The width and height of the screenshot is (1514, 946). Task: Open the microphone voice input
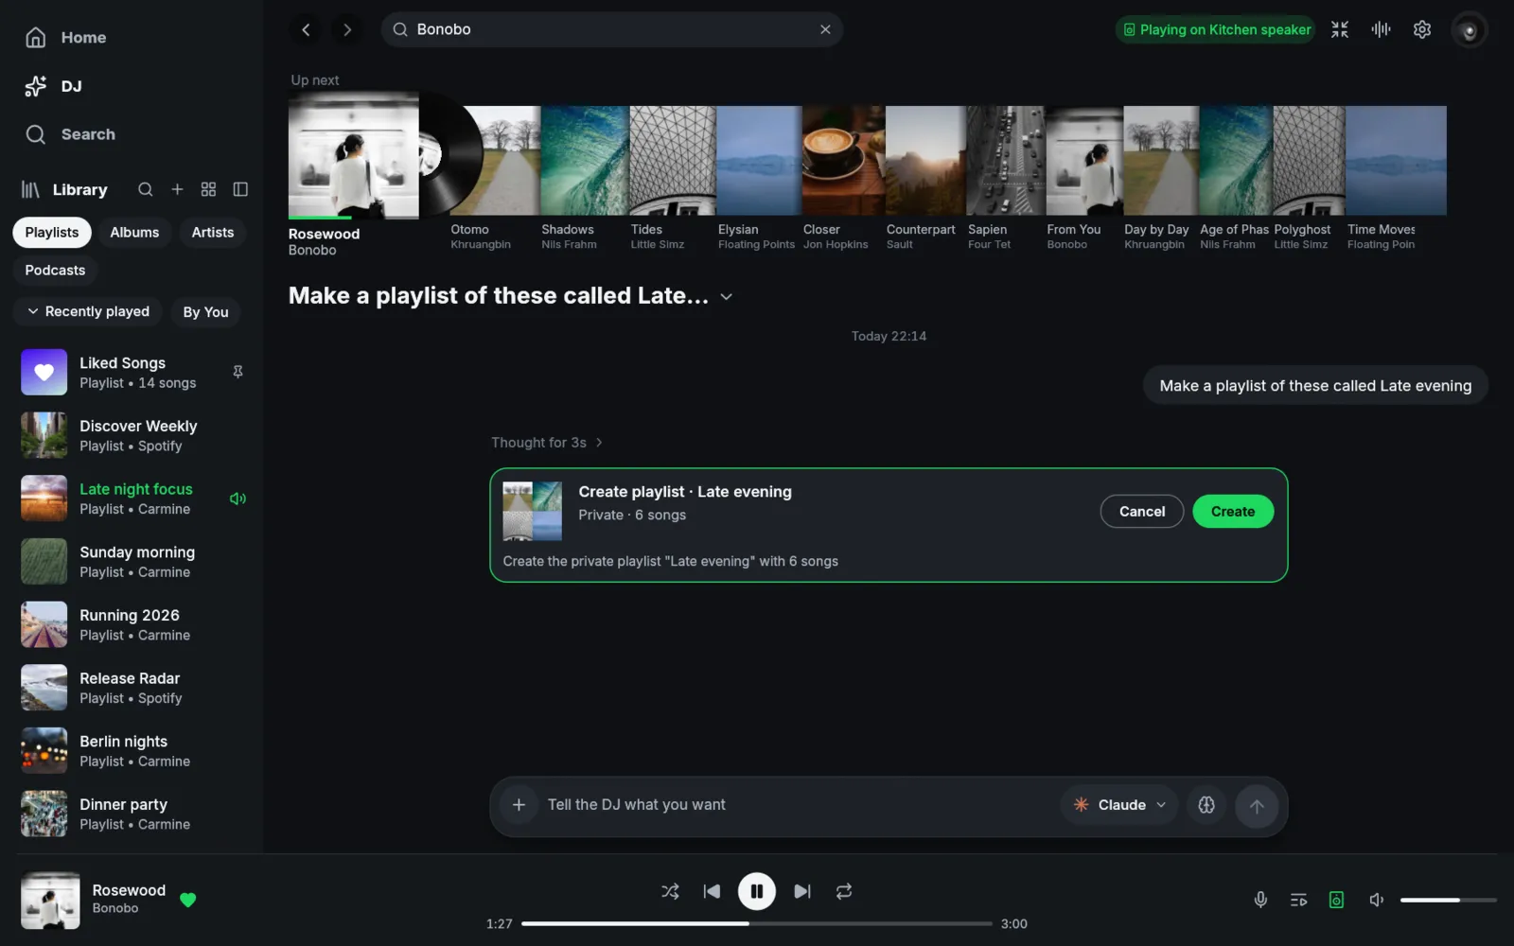click(x=1260, y=900)
